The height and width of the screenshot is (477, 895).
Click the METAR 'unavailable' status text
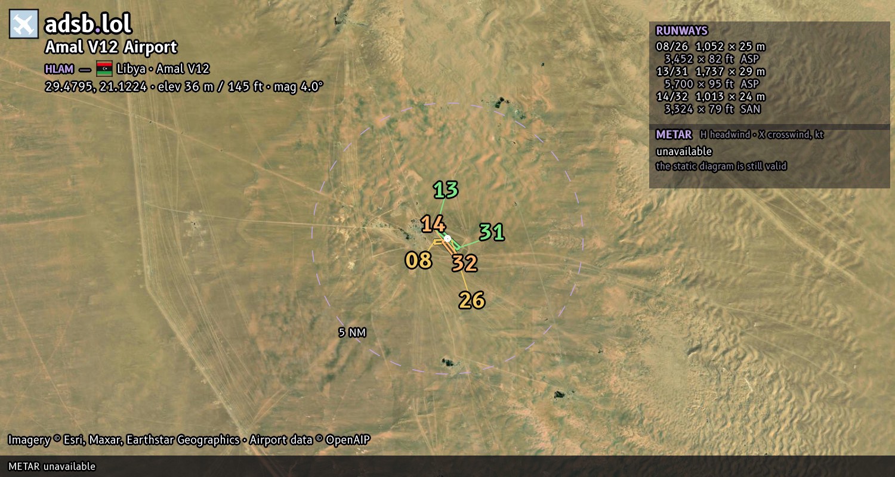pyautogui.click(x=684, y=151)
